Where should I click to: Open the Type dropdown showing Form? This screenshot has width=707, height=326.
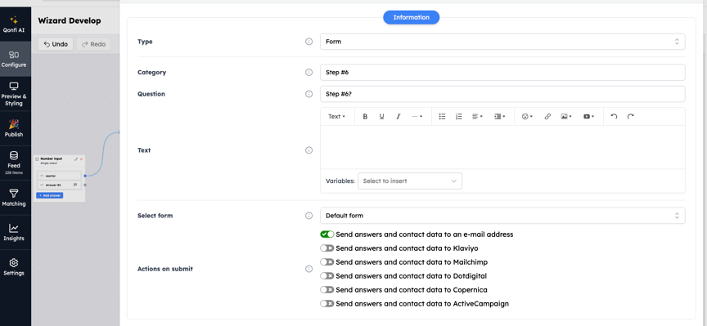(x=502, y=42)
